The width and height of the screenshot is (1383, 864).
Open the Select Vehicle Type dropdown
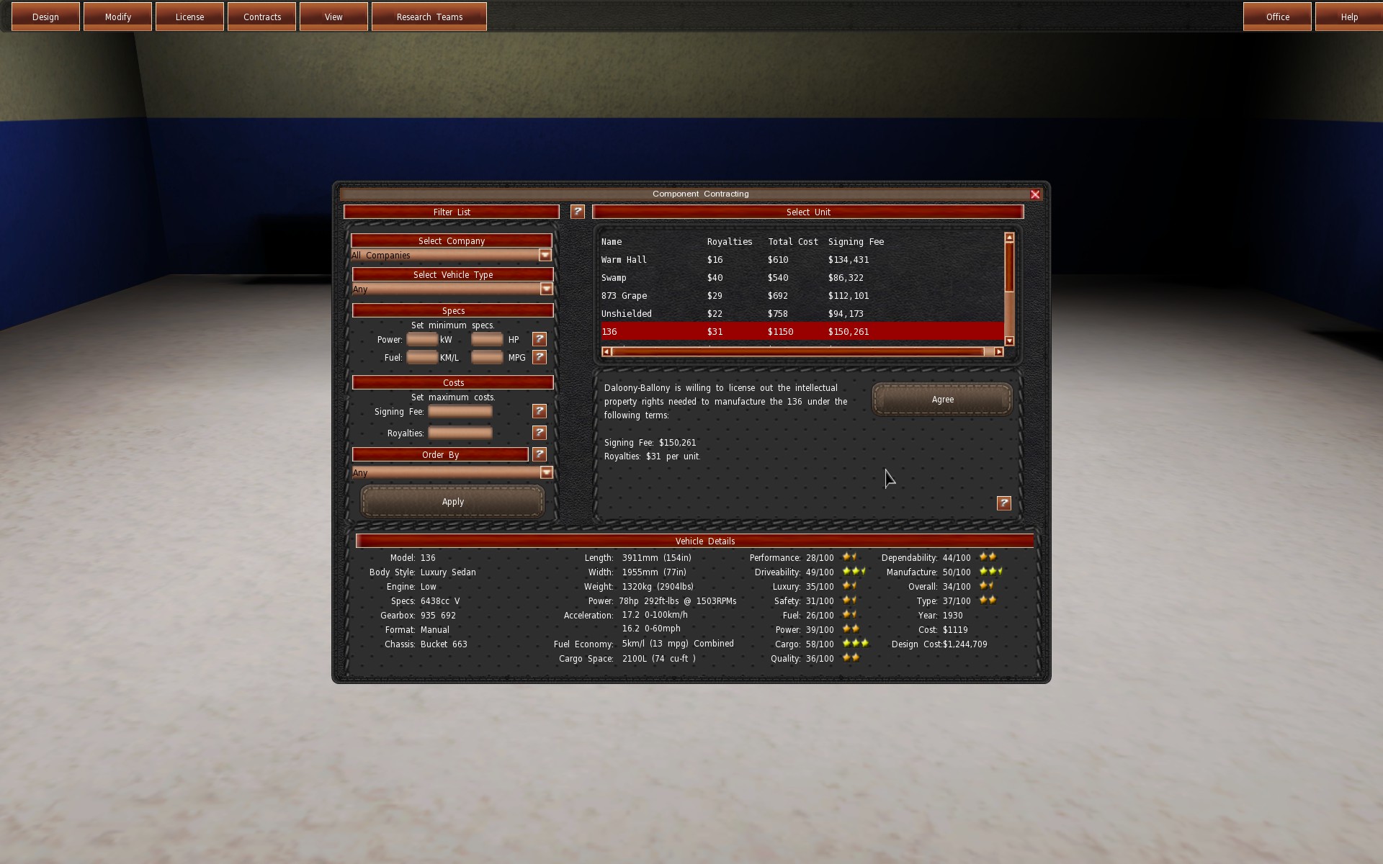[546, 289]
